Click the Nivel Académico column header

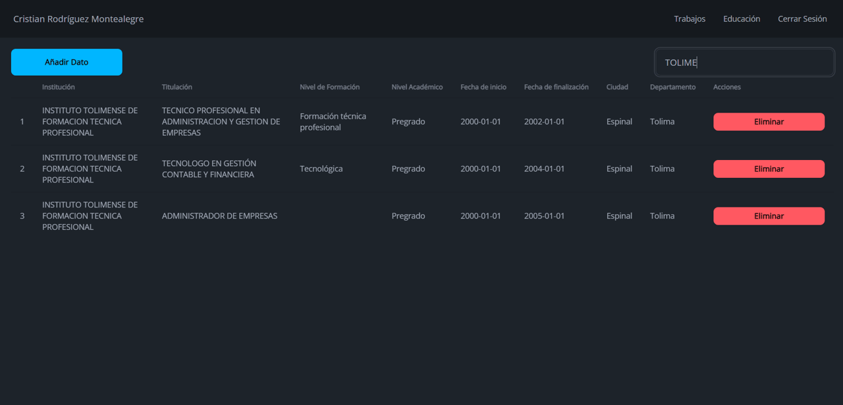[417, 87]
